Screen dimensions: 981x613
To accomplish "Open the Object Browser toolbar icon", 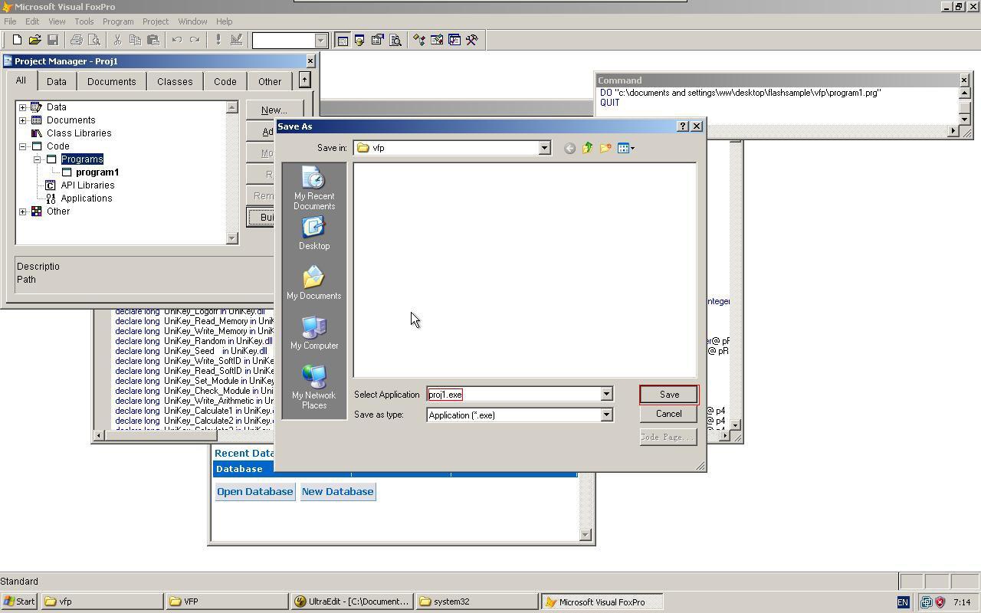I will click(x=436, y=40).
